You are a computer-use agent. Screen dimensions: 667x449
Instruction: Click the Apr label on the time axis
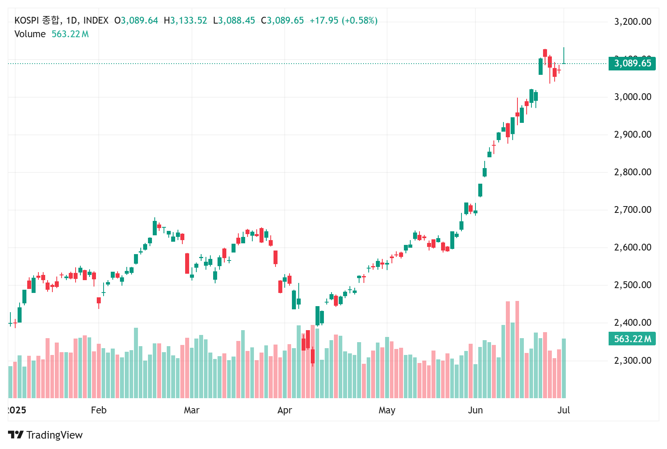click(285, 410)
